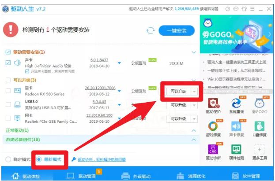Open version dropdown for 网卡 12.2019.60.100
This screenshot has width=275, height=181.
(x=120, y=118)
